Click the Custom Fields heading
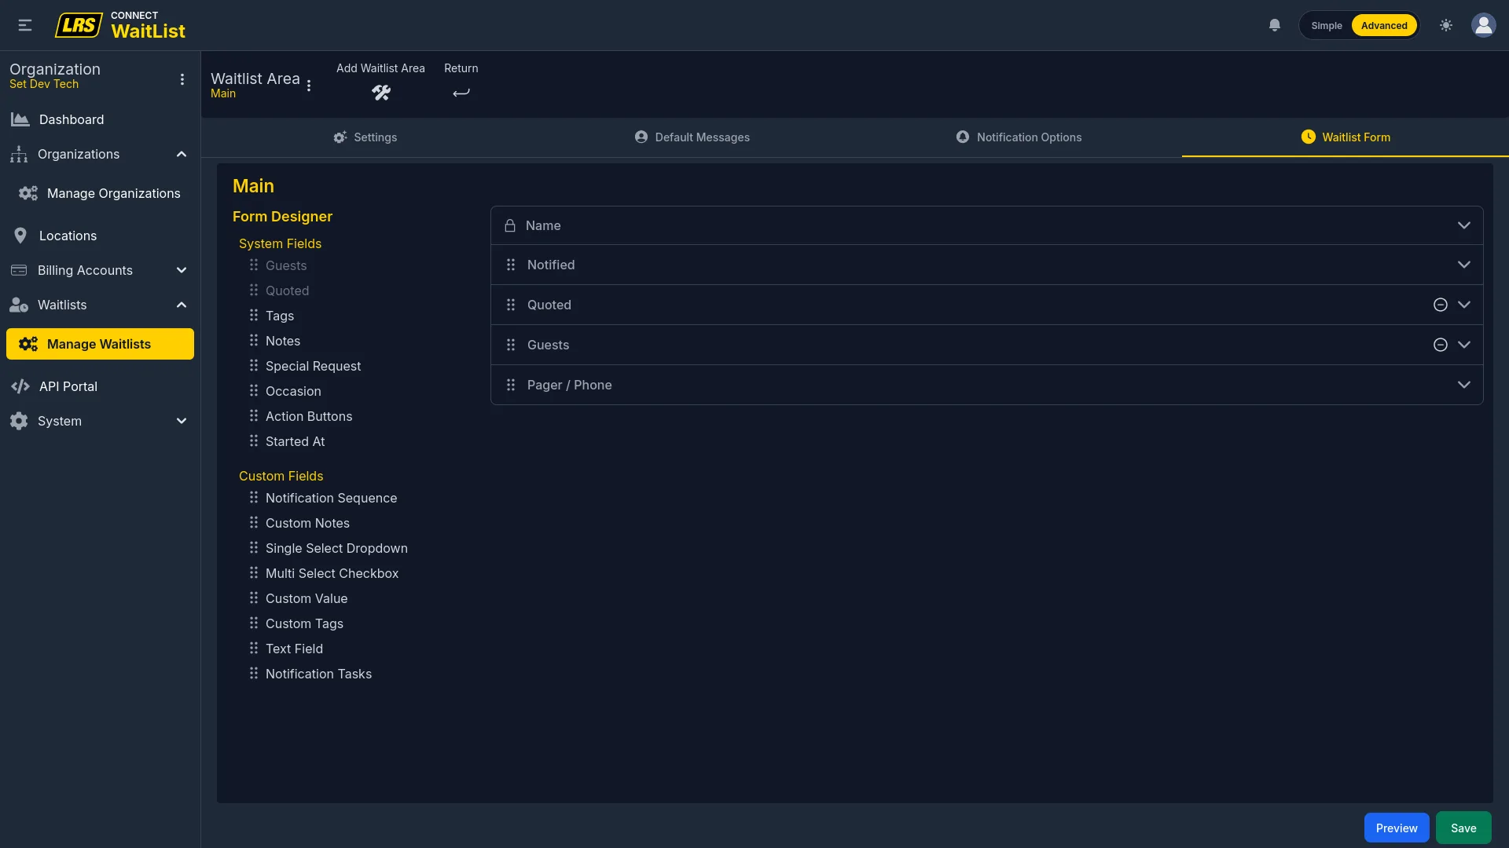The image size is (1509, 848). pyautogui.click(x=281, y=476)
